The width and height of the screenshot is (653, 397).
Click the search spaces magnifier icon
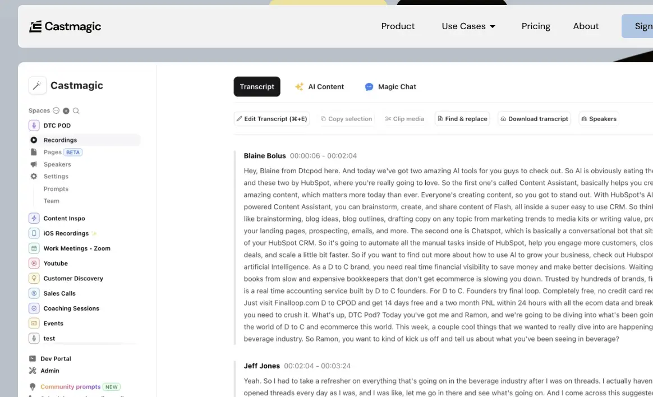pyautogui.click(x=76, y=110)
